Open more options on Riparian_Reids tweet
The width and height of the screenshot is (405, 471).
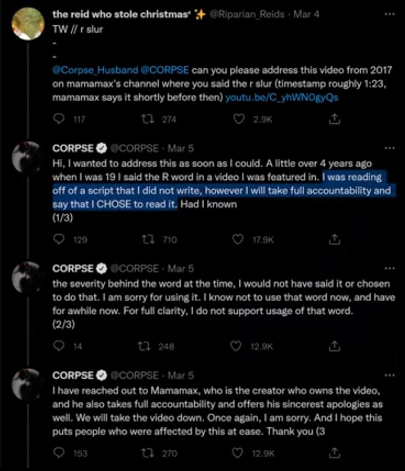[390, 14]
